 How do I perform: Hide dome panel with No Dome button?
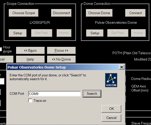coord(61,59)
